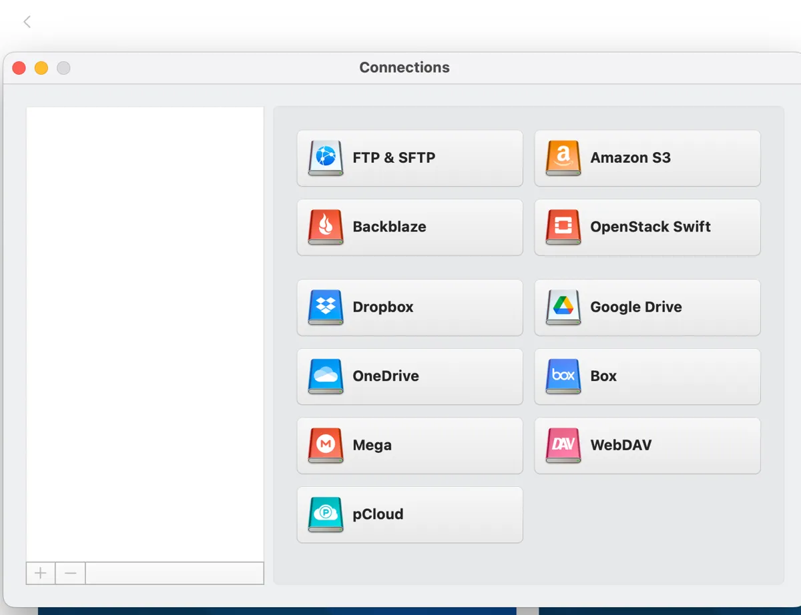Choose the pCloud label
The height and width of the screenshot is (615, 801).
click(378, 514)
